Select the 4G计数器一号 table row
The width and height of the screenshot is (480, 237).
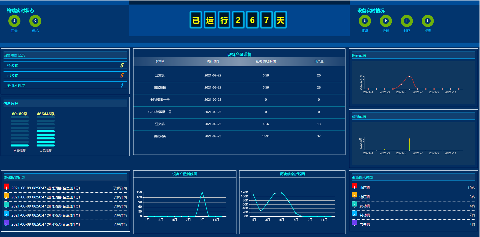click(239, 100)
